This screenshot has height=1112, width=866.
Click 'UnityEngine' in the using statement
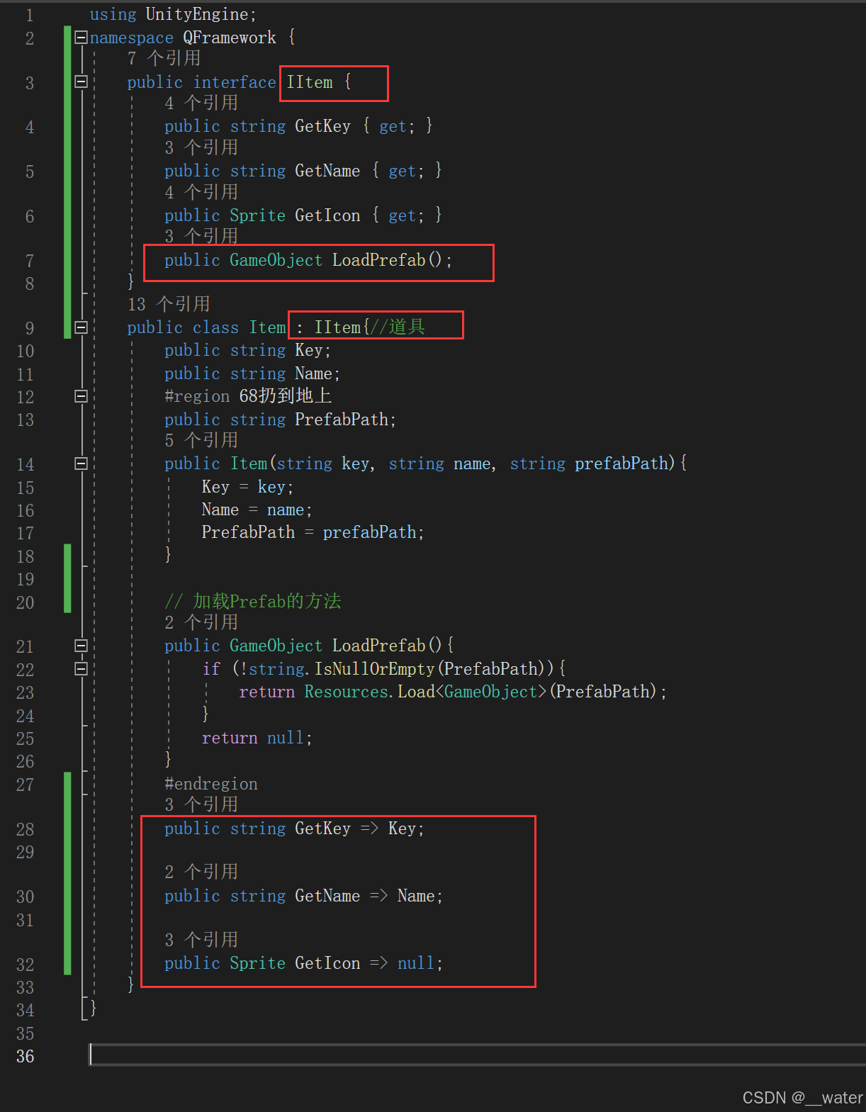tap(196, 14)
